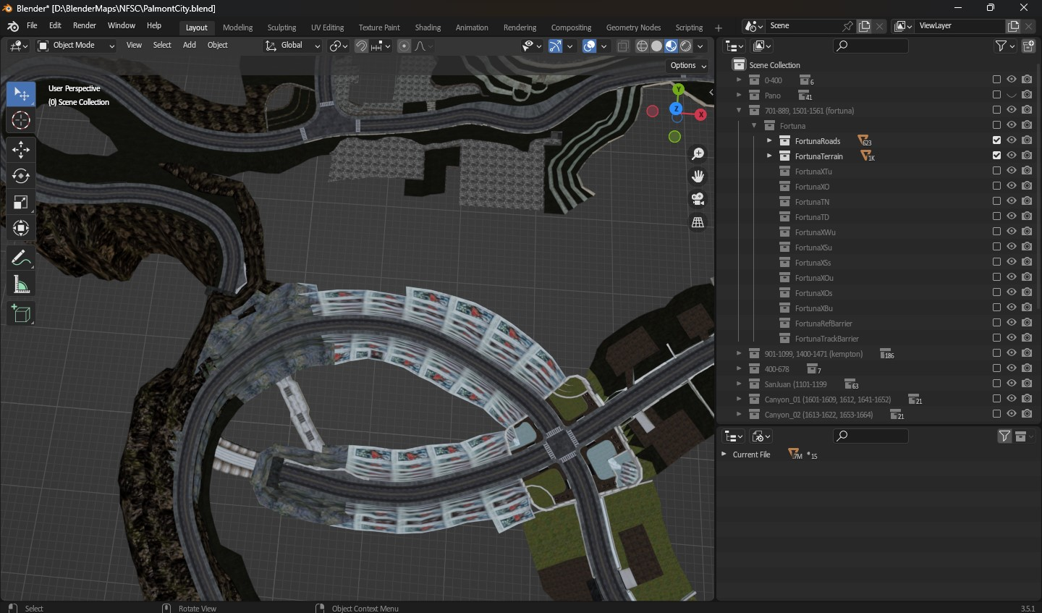
Task: Hide the 0-400 collection with eye icon
Action: click(x=1012, y=80)
